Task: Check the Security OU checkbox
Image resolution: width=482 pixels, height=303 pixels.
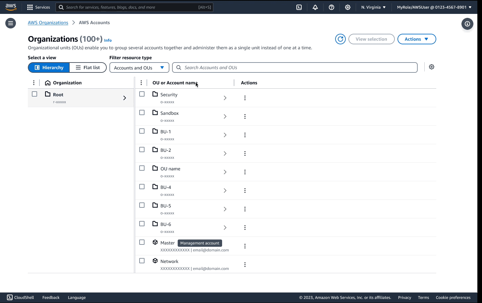Action: click(142, 94)
